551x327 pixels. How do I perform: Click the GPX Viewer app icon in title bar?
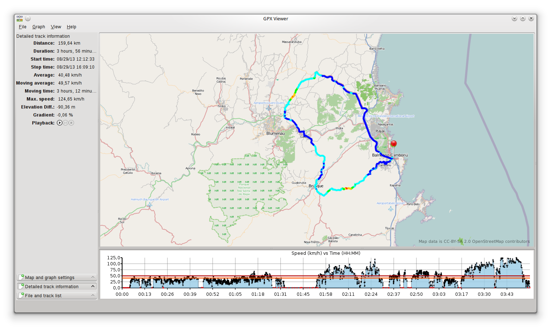pos(20,19)
